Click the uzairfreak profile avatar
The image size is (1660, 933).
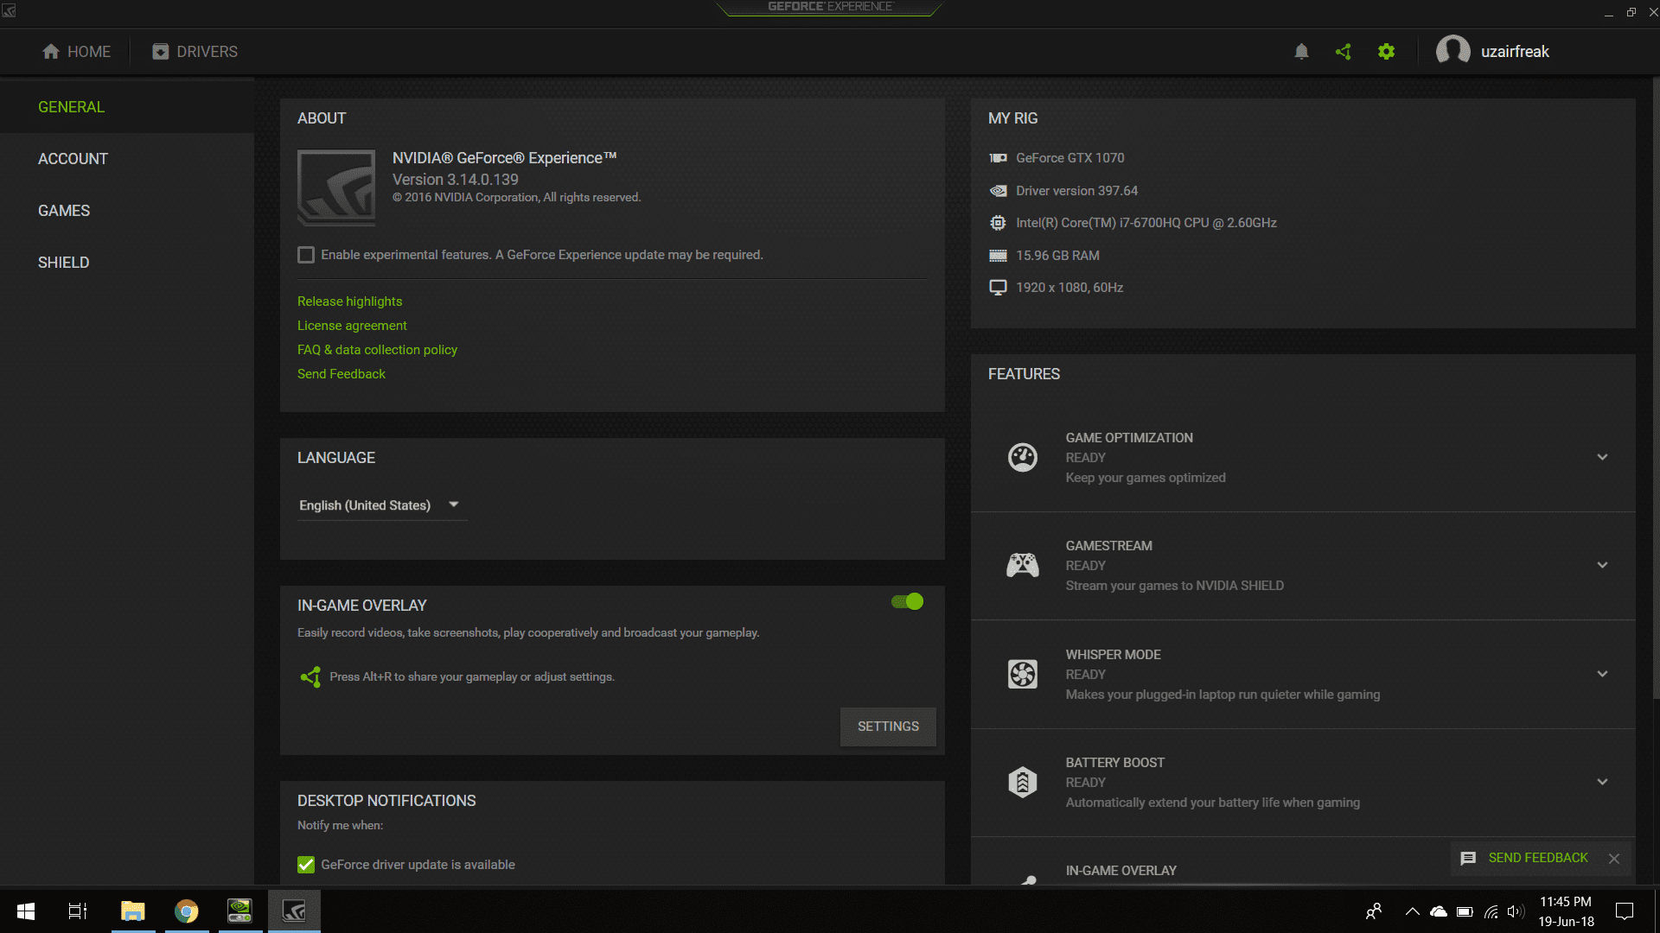(x=1452, y=51)
